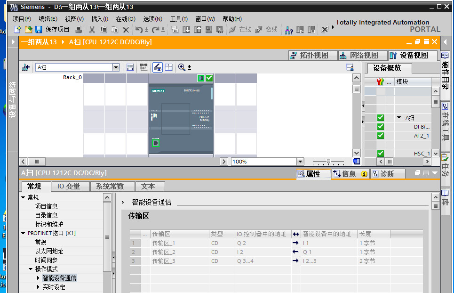Screen dimensions: 454x293
Task: Open the 选项(N) menu
Action: point(152,19)
